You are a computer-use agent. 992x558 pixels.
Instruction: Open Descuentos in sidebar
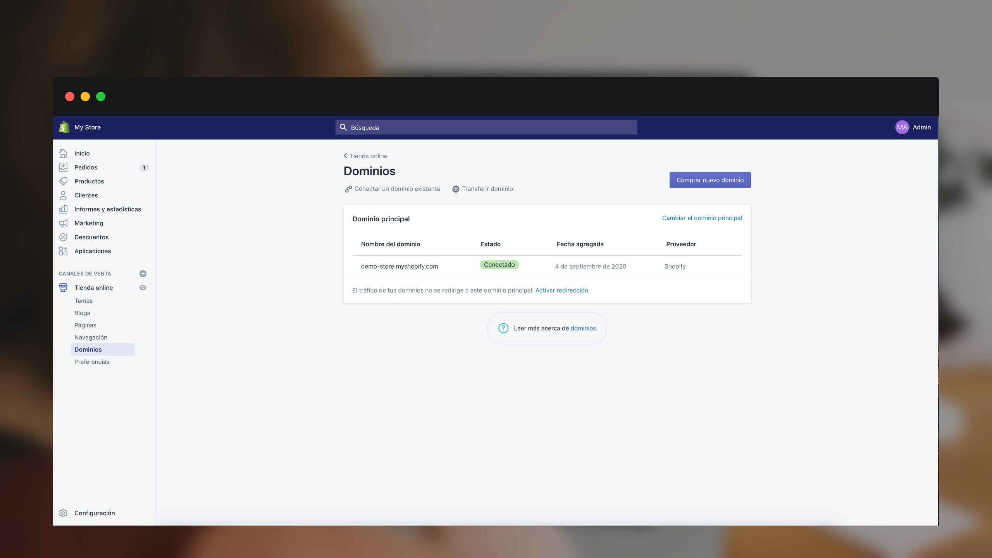click(x=91, y=237)
